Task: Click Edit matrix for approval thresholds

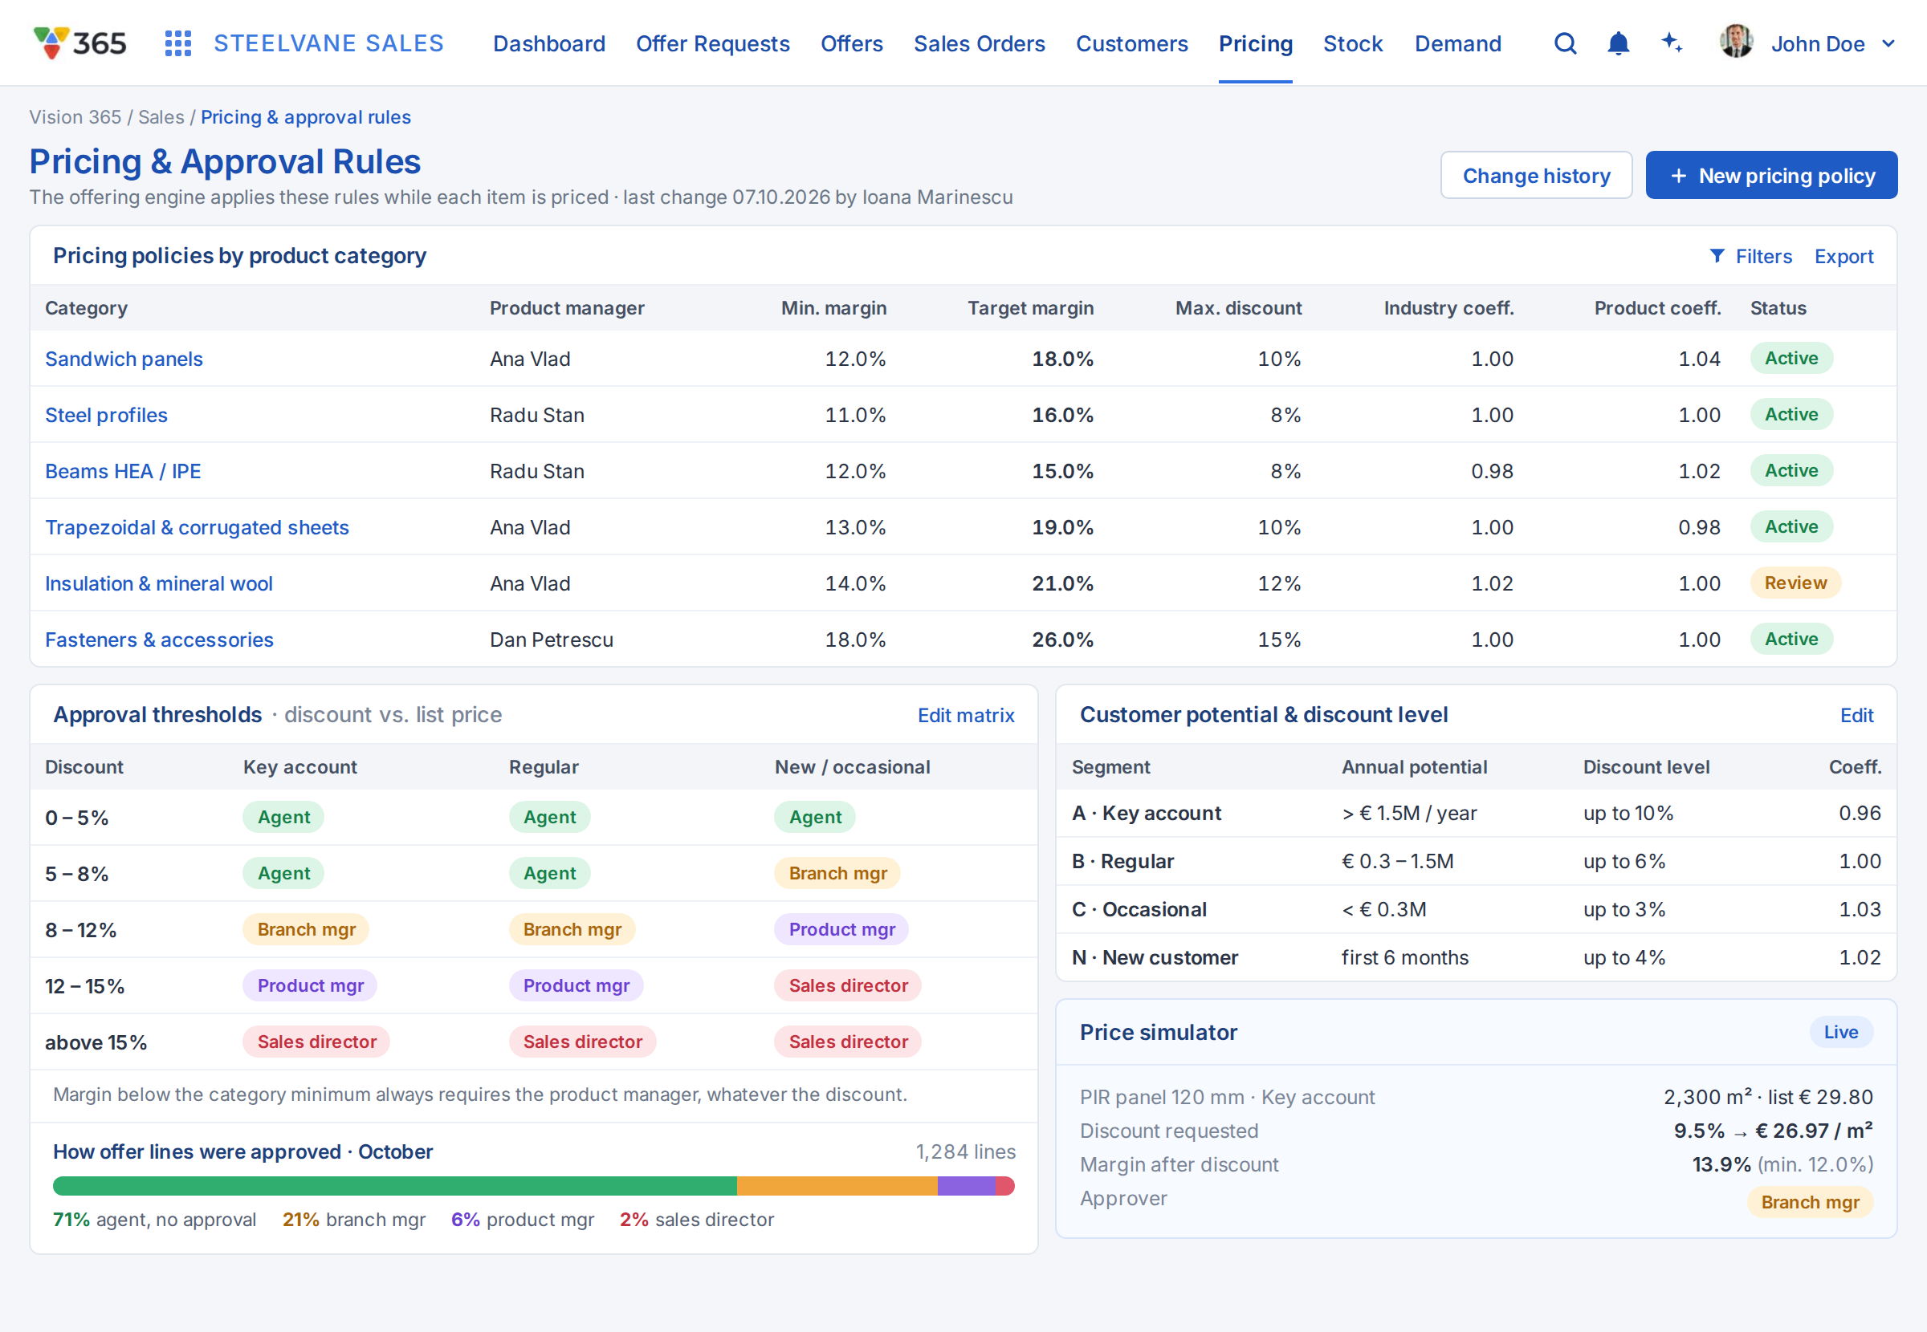Action: pyautogui.click(x=965, y=715)
